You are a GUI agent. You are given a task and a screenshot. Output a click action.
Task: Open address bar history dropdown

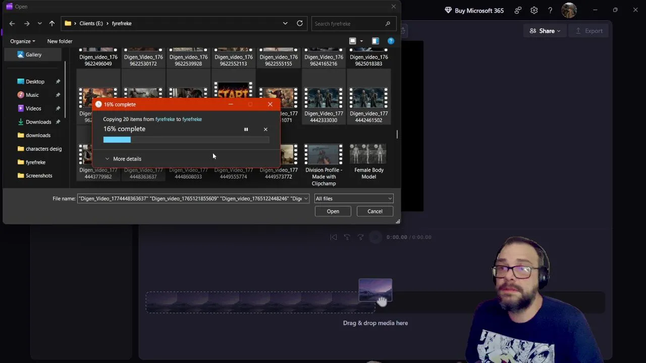[x=285, y=23]
